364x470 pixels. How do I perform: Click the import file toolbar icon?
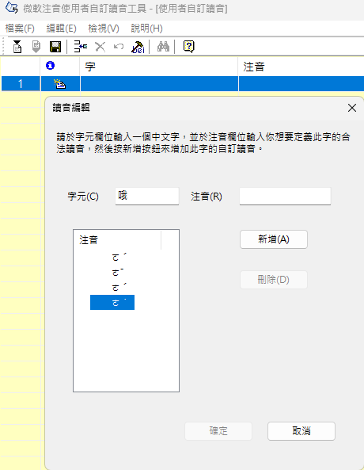[17, 47]
